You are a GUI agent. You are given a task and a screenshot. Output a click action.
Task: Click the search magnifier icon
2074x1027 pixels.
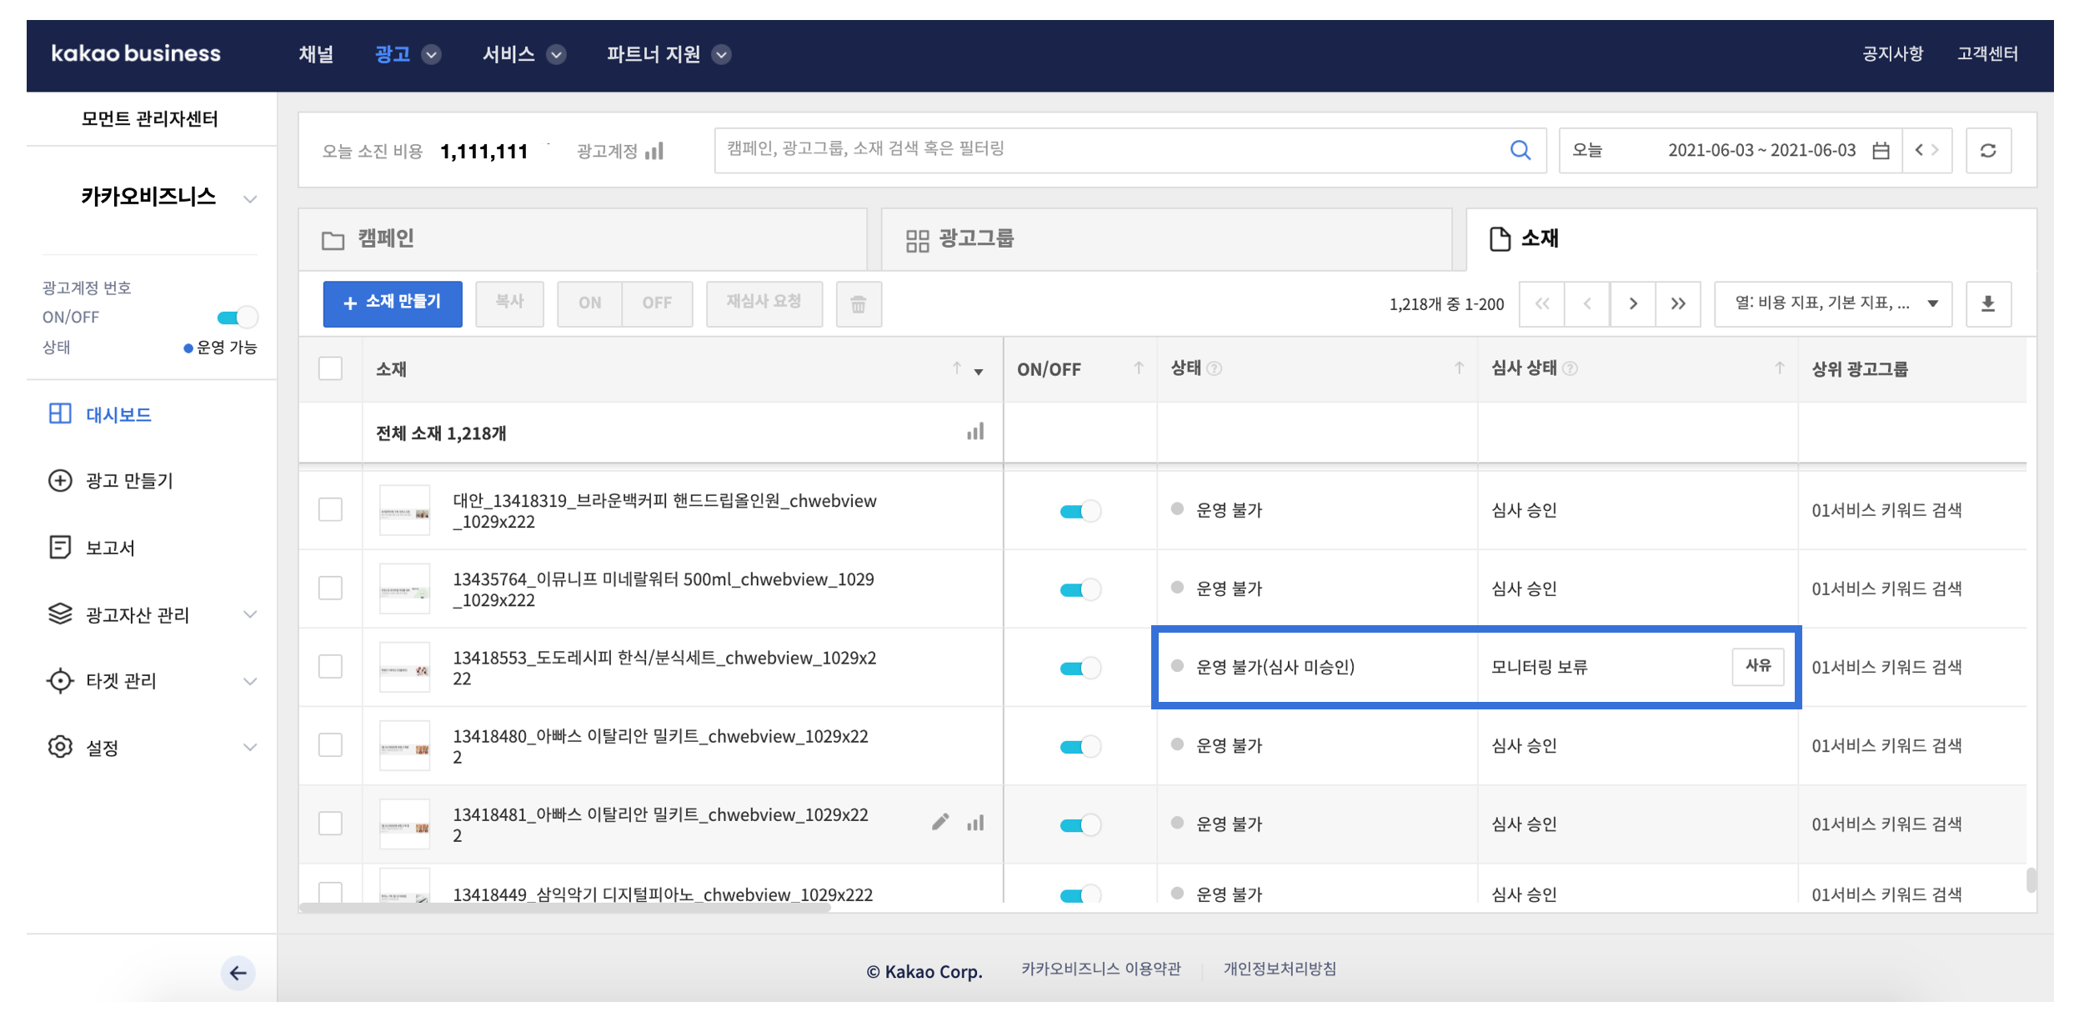tap(1520, 150)
